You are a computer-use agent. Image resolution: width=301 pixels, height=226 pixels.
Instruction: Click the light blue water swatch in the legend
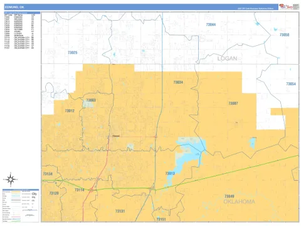16,196
